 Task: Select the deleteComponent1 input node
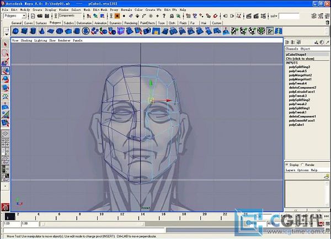(x=302, y=116)
